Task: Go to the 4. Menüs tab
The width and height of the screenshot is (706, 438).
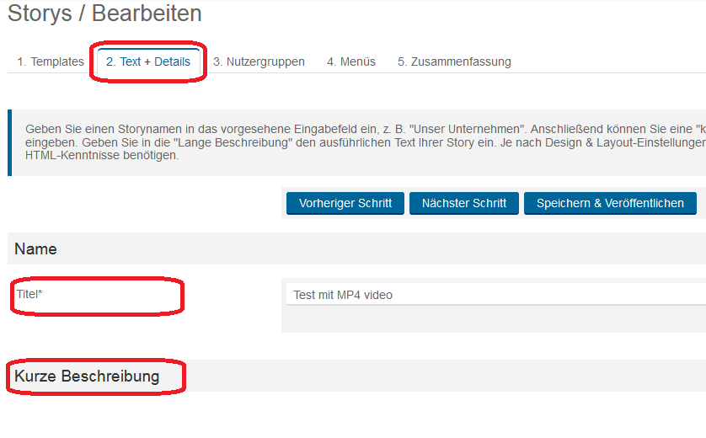Action: [351, 61]
